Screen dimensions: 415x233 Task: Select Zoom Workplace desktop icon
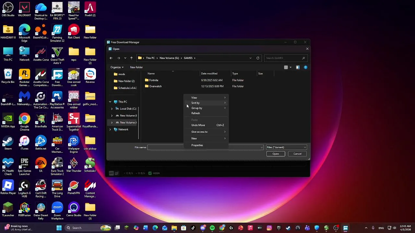pos(57,212)
